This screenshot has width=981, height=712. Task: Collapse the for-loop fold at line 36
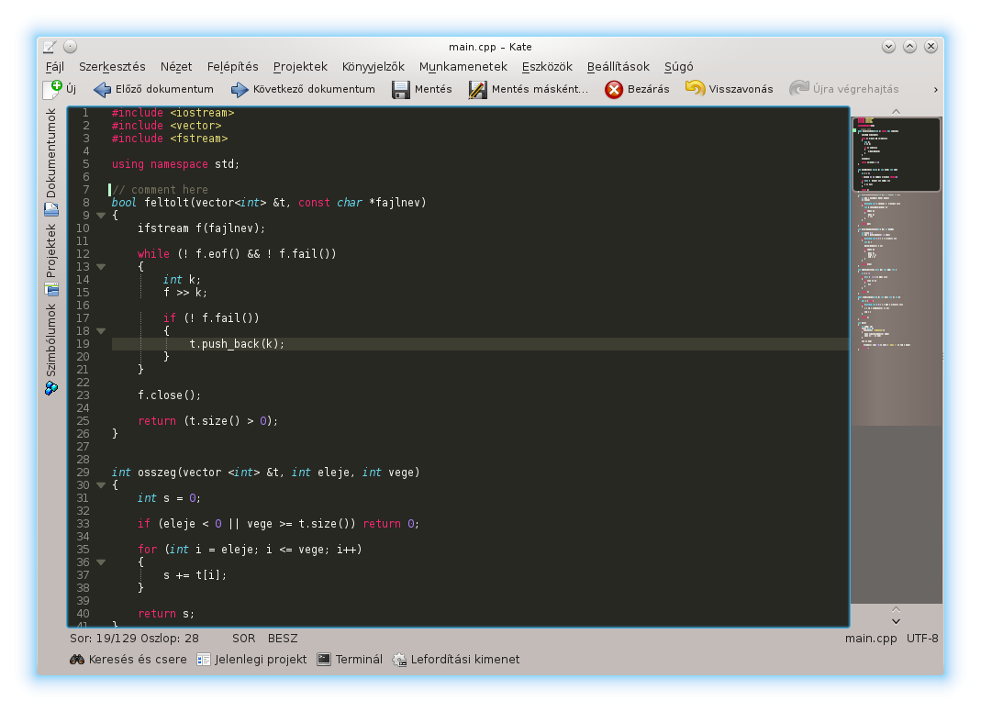101,562
